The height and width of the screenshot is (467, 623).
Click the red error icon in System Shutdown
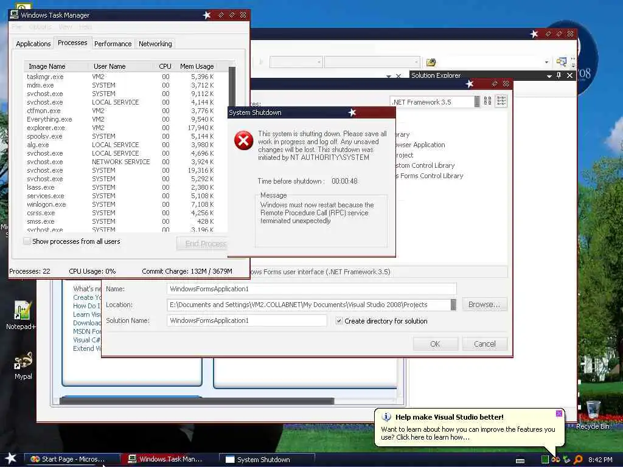[243, 140]
